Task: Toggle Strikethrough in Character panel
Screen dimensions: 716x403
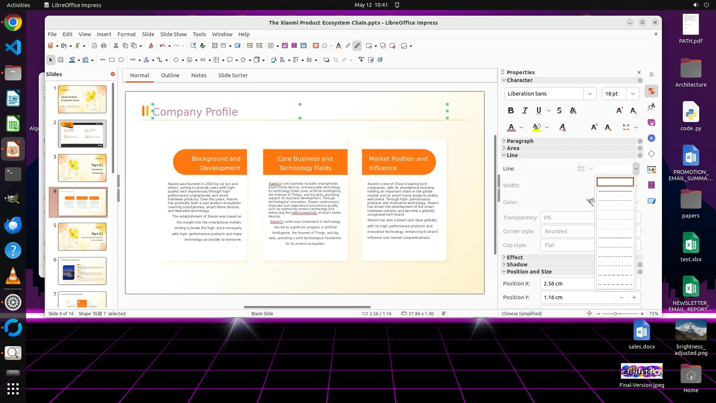Action: tap(559, 110)
